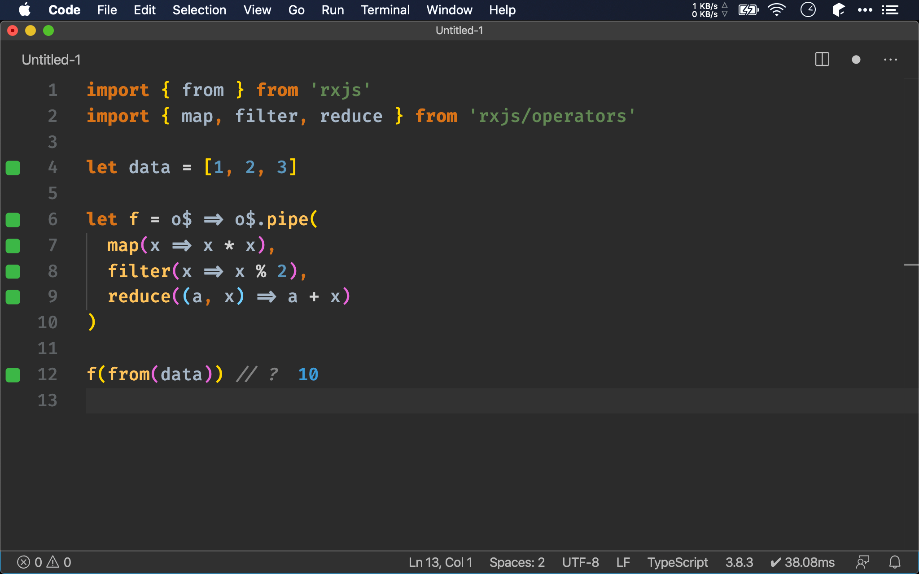Open the Code application menu
This screenshot has width=919, height=574.
64,10
